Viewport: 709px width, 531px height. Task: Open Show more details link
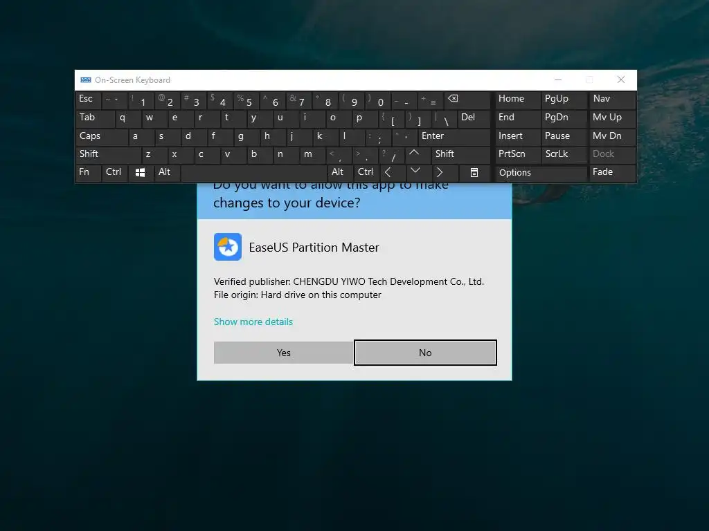pyautogui.click(x=253, y=322)
